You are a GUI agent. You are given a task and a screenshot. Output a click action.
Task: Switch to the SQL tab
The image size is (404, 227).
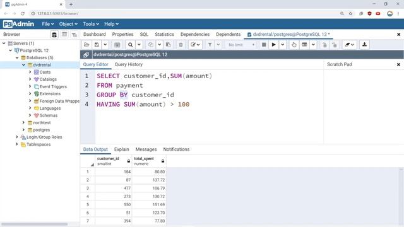pos(144,34)
